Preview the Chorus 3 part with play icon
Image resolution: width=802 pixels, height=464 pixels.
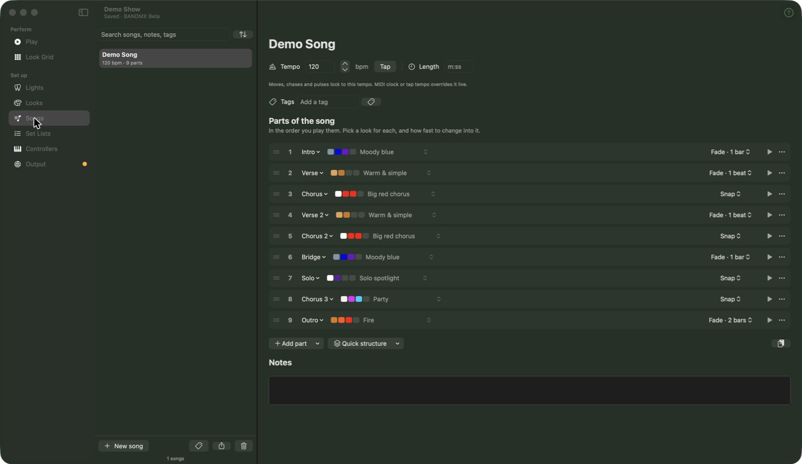pyautogui.click(x=769, y=299)
